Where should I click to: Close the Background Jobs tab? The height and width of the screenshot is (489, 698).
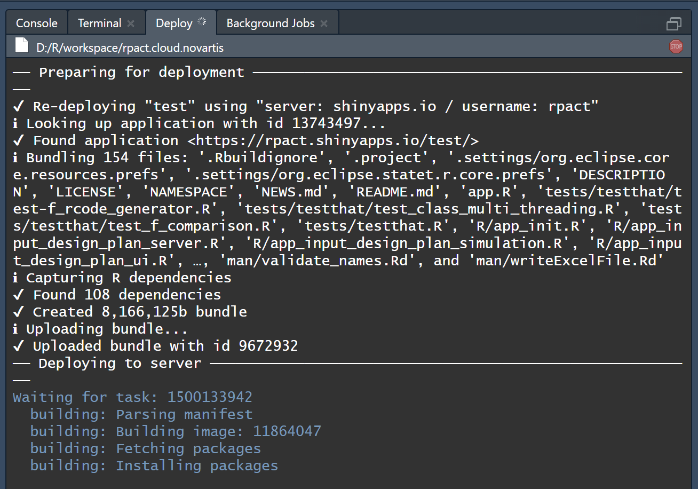(323, 23)
